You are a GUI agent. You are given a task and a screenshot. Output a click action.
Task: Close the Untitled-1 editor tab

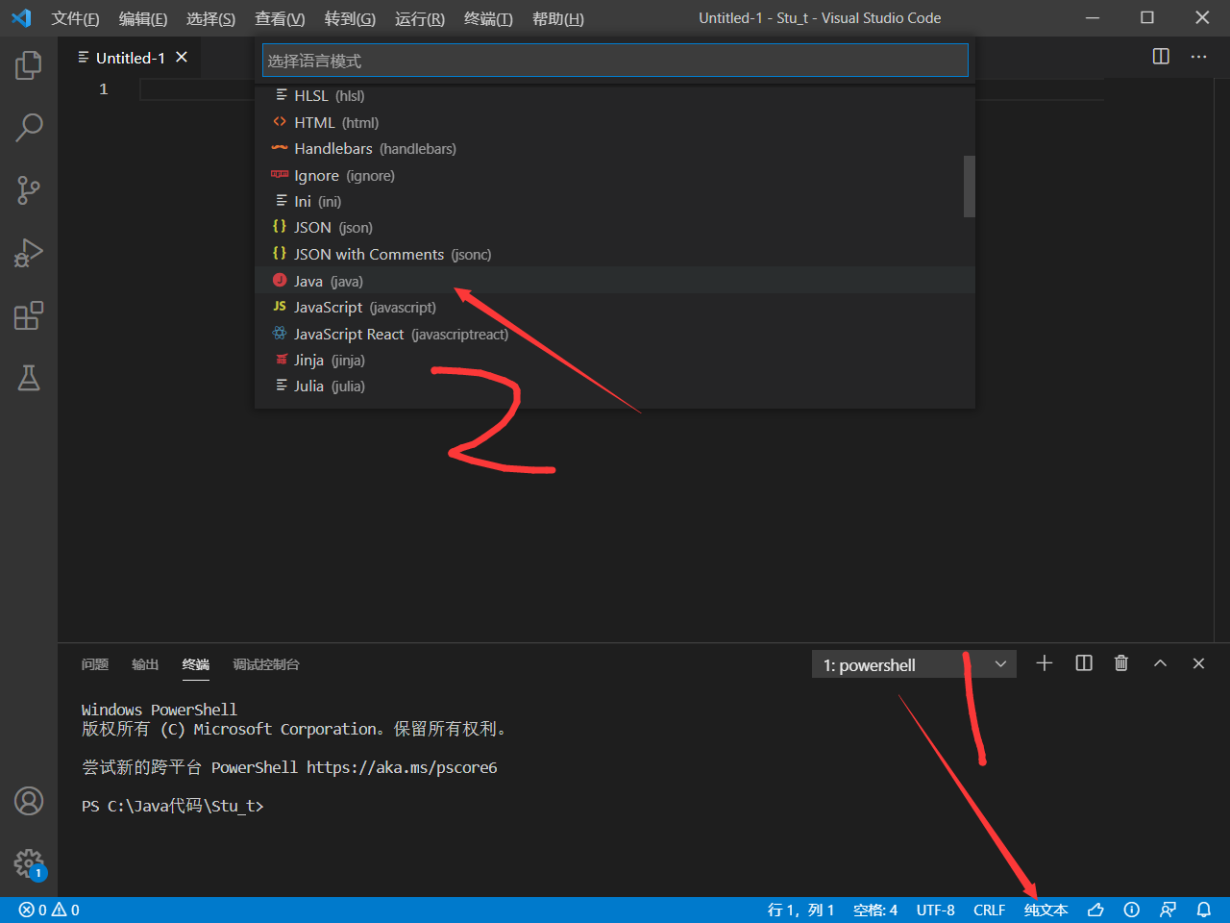pyautogui.click(x=182, y=58)
